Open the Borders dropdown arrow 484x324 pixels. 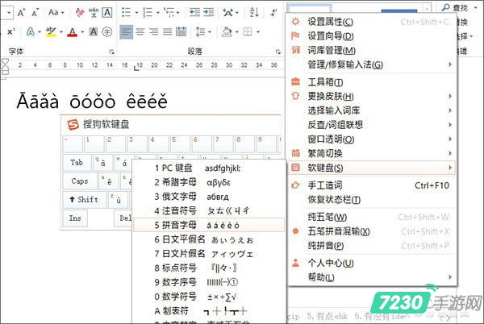coord(258,31)
